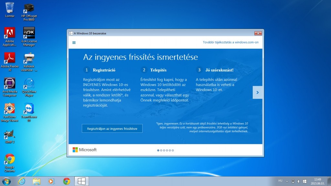The width and height of the screenshot is (331, 186).
Task: Select the last page indicator dot
Action: pos(173,150)
